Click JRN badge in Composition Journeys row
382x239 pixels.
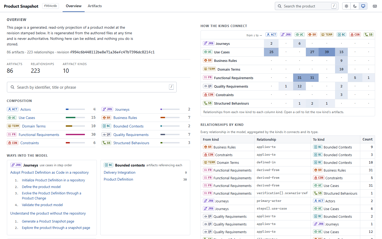tap(107, 109)
